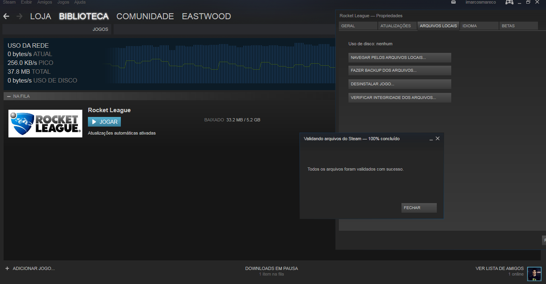The width and height of the screenshot is (546, 284).
Task: Open Big Picture controller icon
Action: click(509, 2)
